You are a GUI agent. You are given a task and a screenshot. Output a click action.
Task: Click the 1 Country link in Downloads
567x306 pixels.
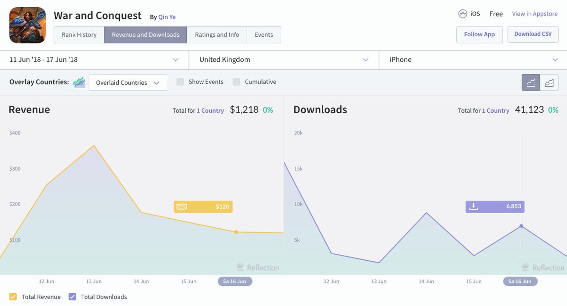point(496,111)
